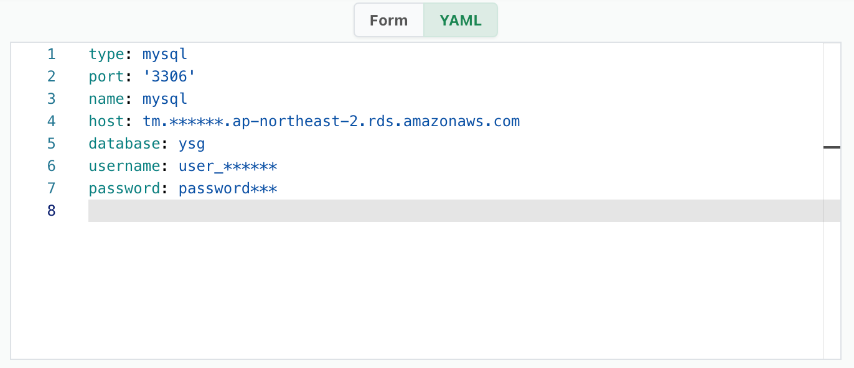
Task: Click line number 8 in the gutter
Action: [x=51, y=211]
